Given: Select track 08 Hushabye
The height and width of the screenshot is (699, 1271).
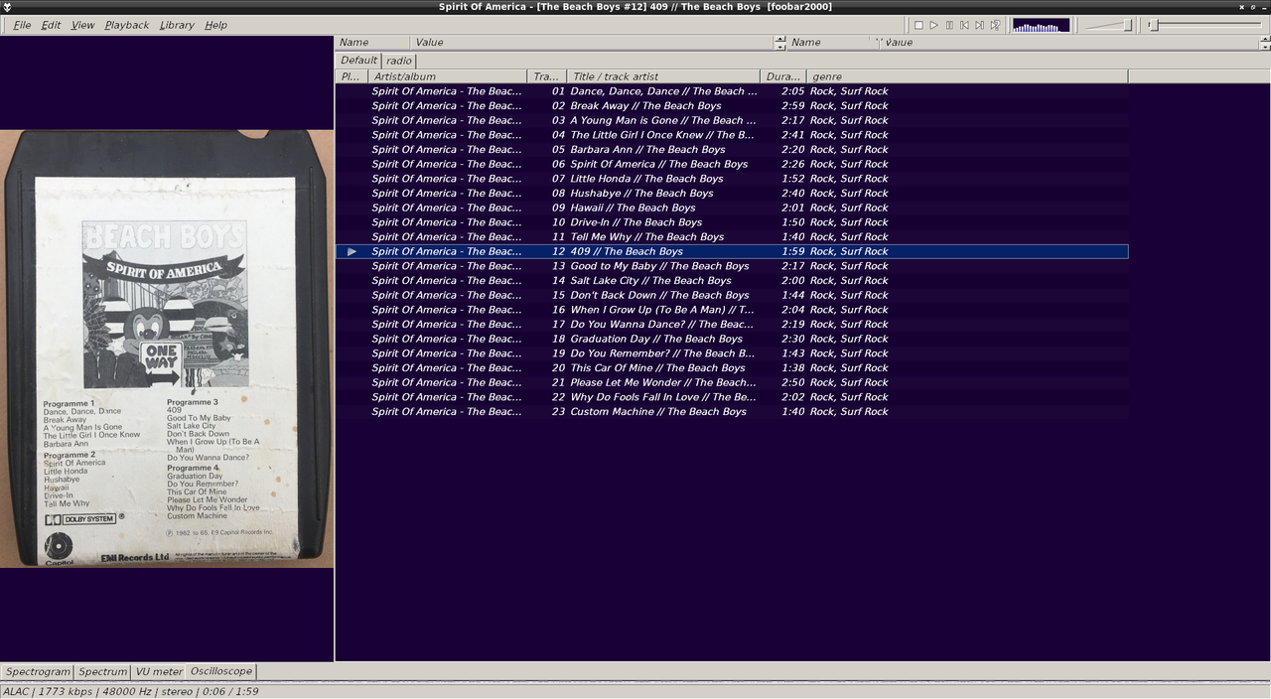Looking at the screenshot, I should [732, 194].
